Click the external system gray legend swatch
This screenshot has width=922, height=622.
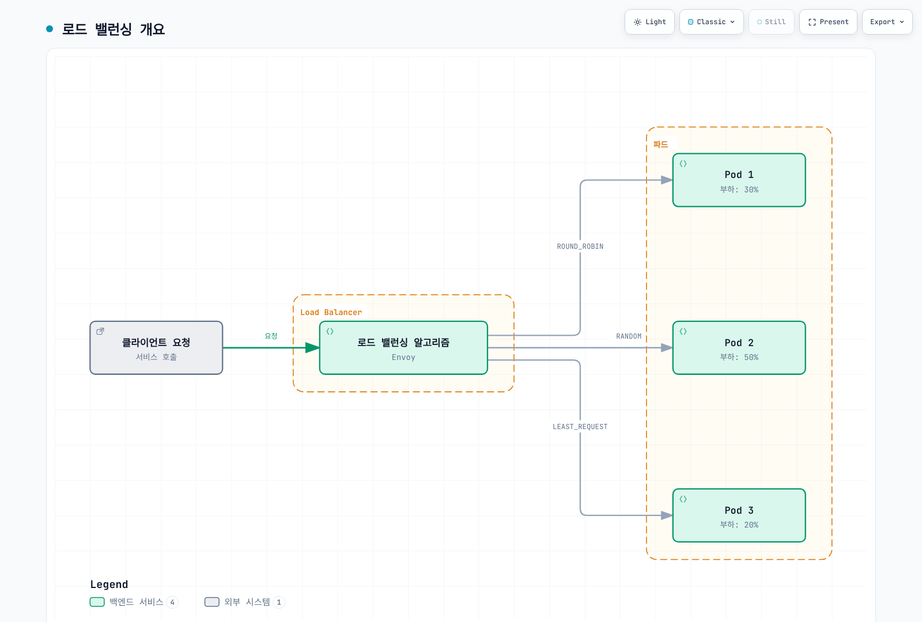click(x=212, y=602)
